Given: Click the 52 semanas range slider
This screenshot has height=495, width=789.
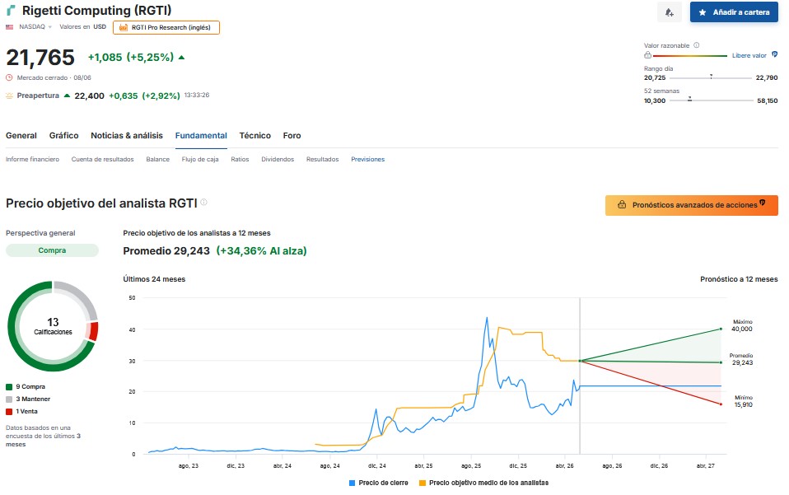Looking at the screenshot, I should click(x=711, y=100).
